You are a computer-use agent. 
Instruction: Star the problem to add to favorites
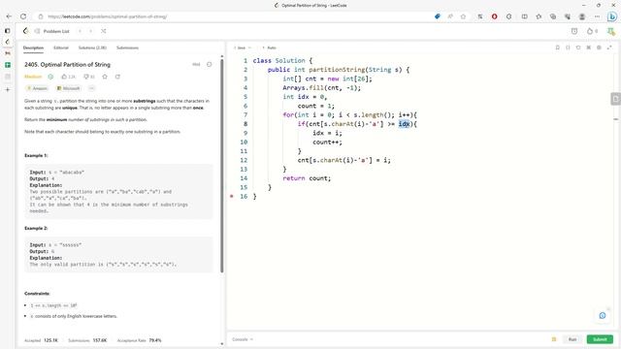click(x=105, y=77)
